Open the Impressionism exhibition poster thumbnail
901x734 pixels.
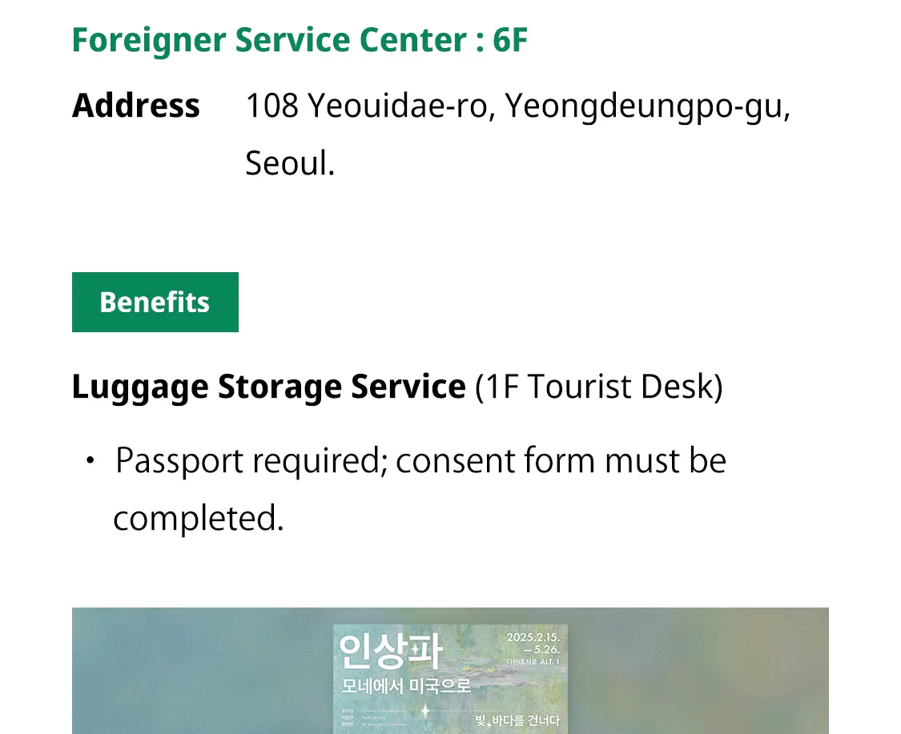[450, 679]
